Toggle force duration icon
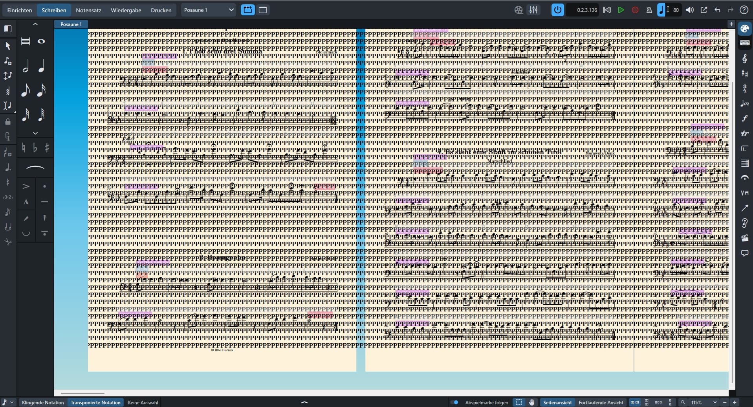This screenshot has width=753, height=407. click(x=7, y=136)
